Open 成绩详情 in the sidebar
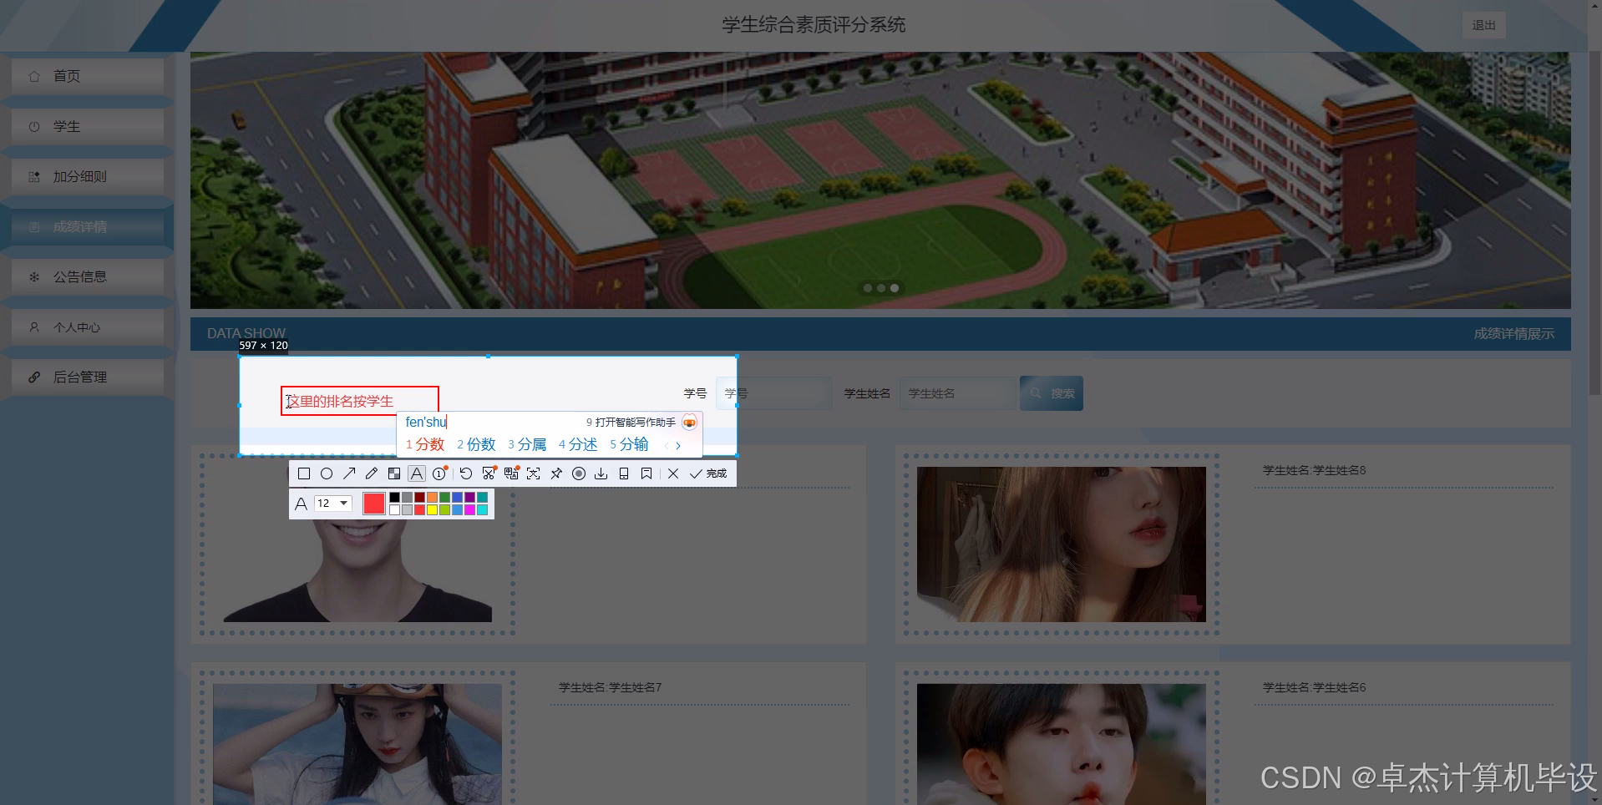The height and width of the screenshot is (805, 1602). [88, 226]
